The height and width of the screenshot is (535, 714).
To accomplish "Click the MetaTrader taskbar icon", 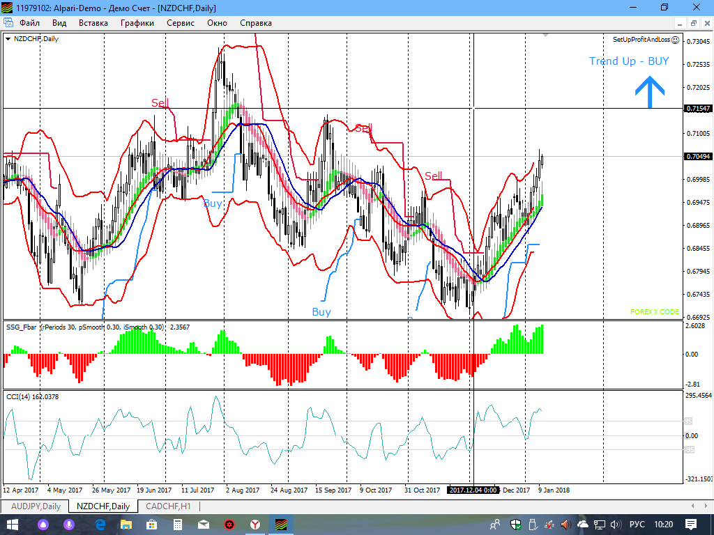I will click(x=281, y=525).
